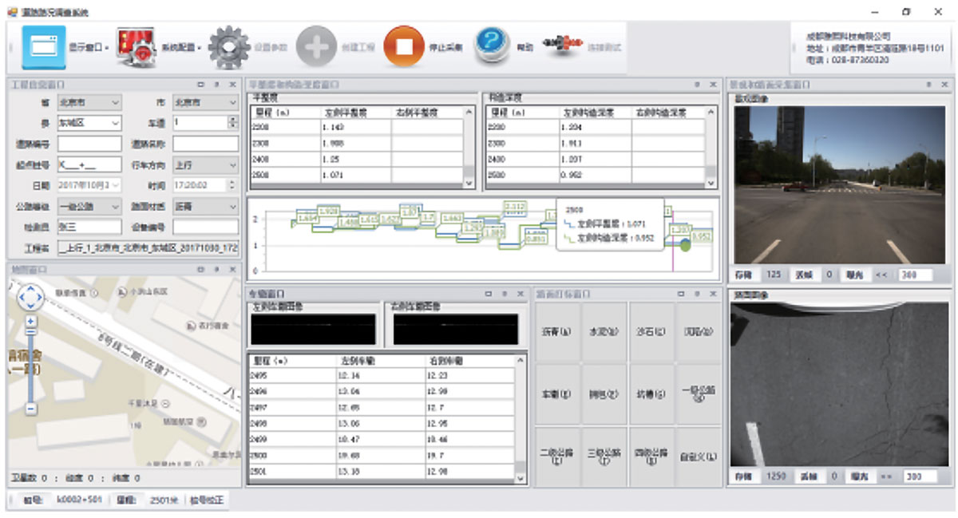Click the map zoom in plus button
Screen dimensions: 958x518
click(x=31, y=321)
